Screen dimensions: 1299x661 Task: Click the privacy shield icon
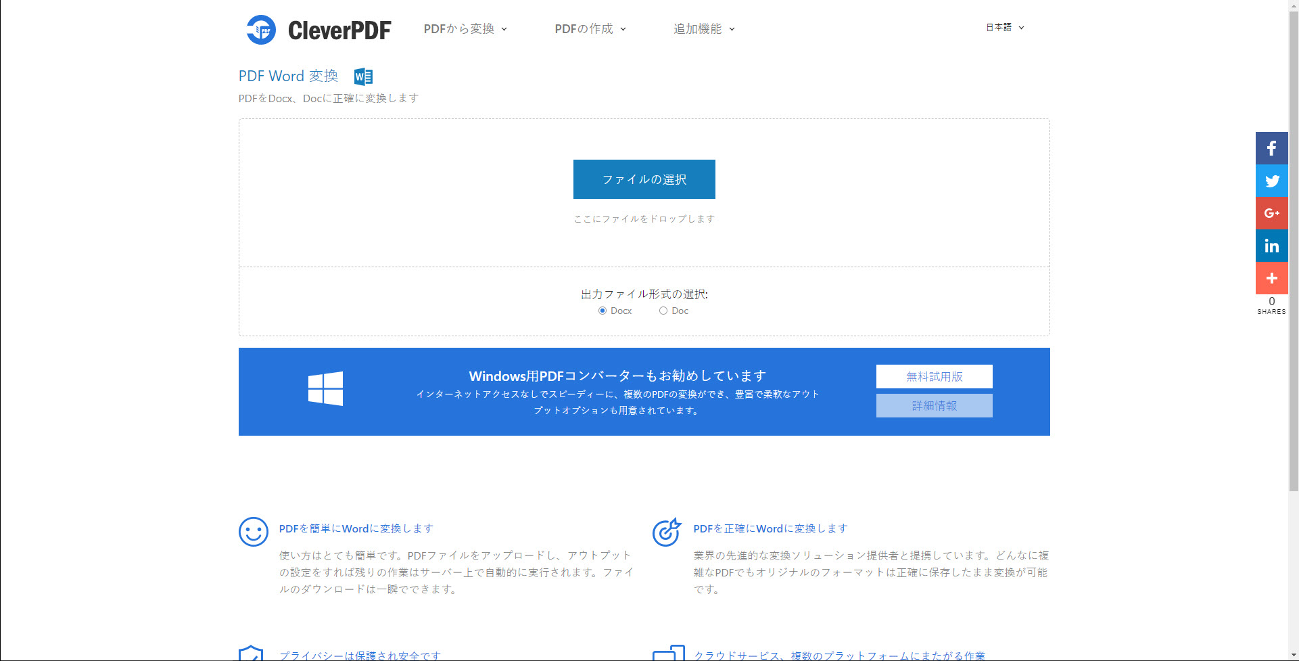[x=251, y=653]
